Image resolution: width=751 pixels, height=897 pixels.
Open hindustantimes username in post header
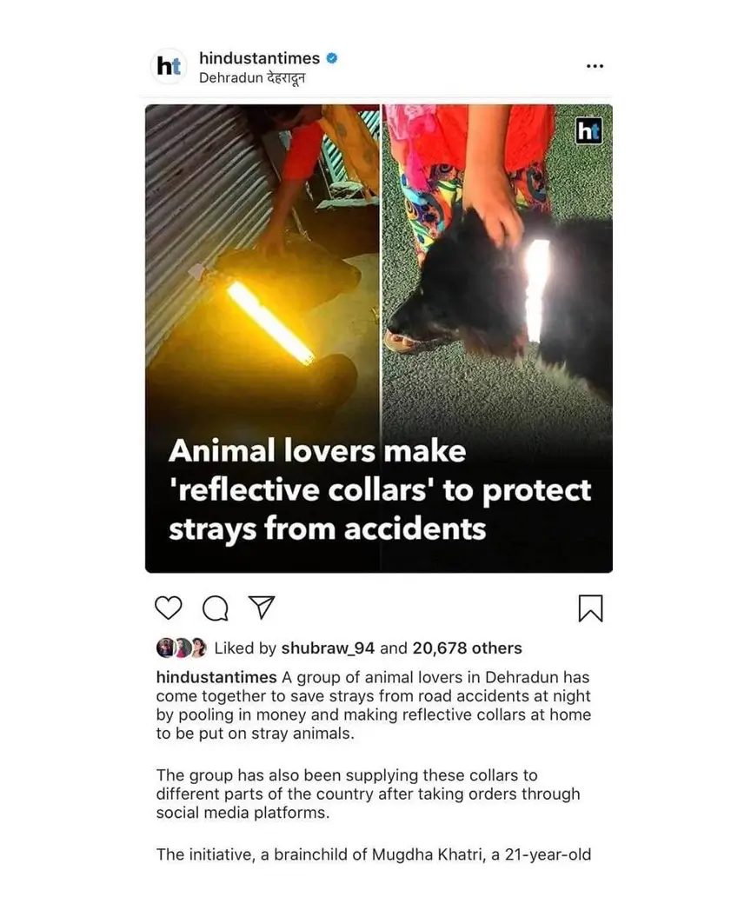click(259, 57)
